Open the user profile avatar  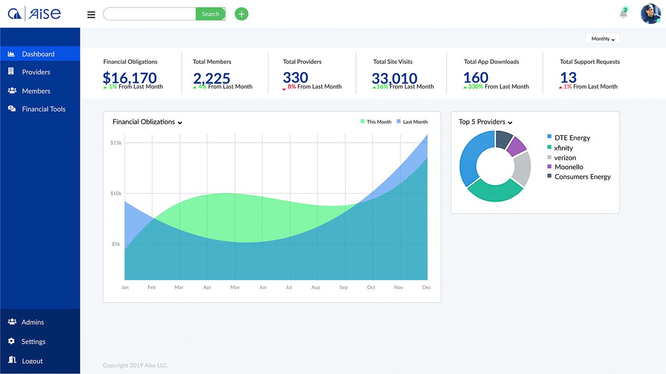[650, 14]
